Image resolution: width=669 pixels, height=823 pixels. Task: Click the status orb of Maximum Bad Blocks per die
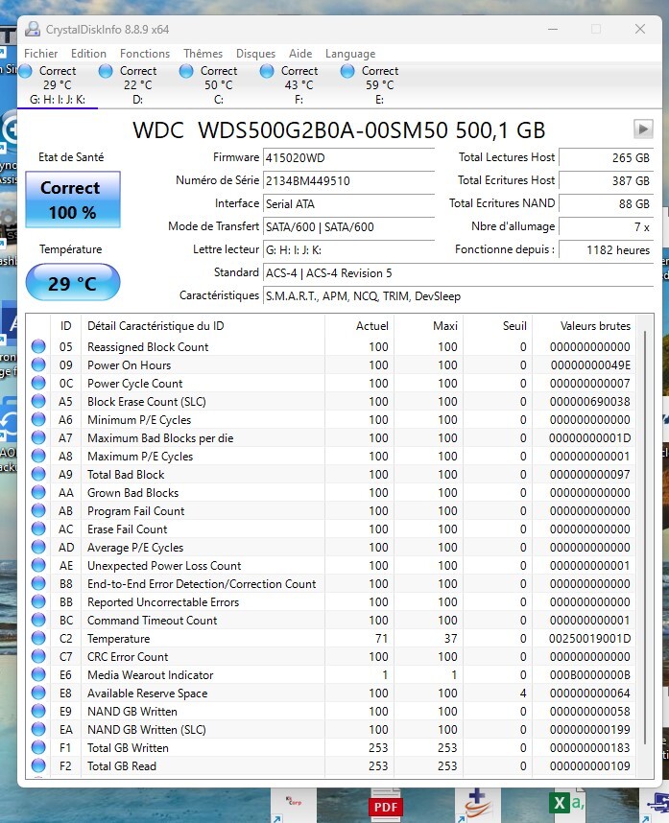[x=38, y=437]
